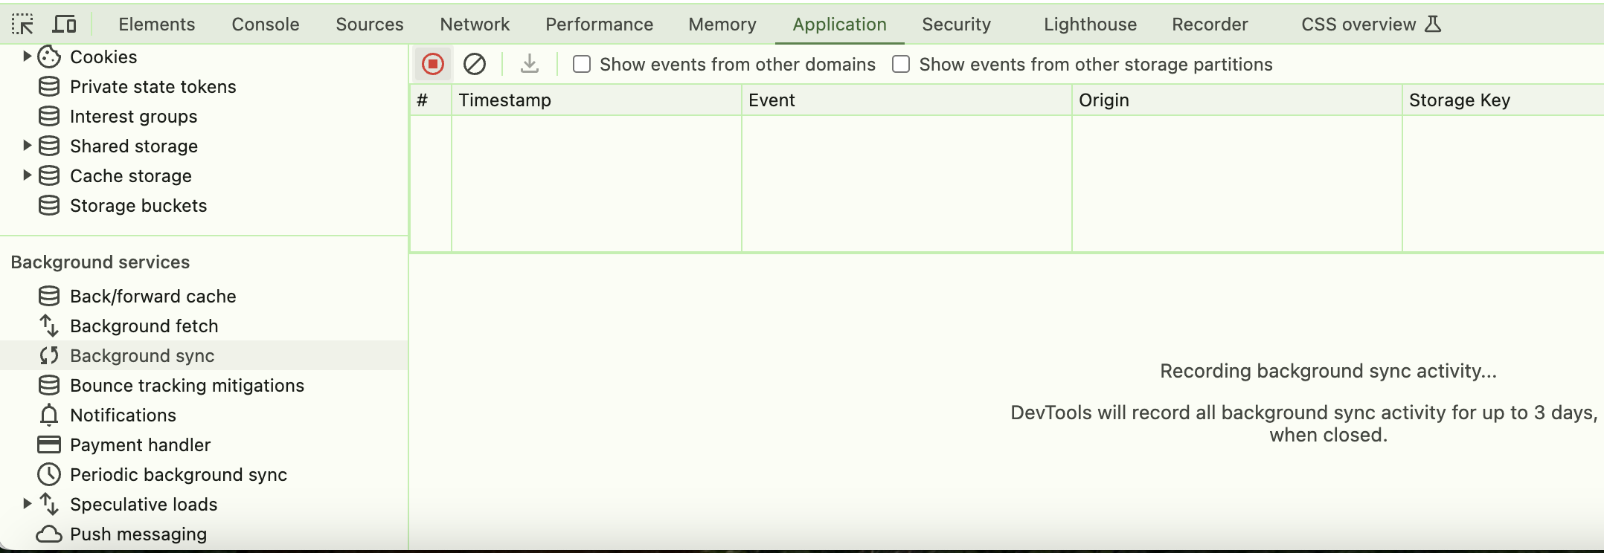Image resolution: width=1604 pixels, height=553 pixels.
Task: Click the Payment handler card icon
Action: [x=49, y=444]
